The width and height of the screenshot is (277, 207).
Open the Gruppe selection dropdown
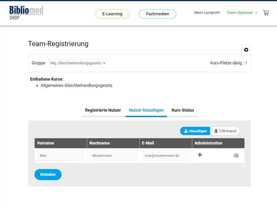pyautogui.click(x=78, y=63)
